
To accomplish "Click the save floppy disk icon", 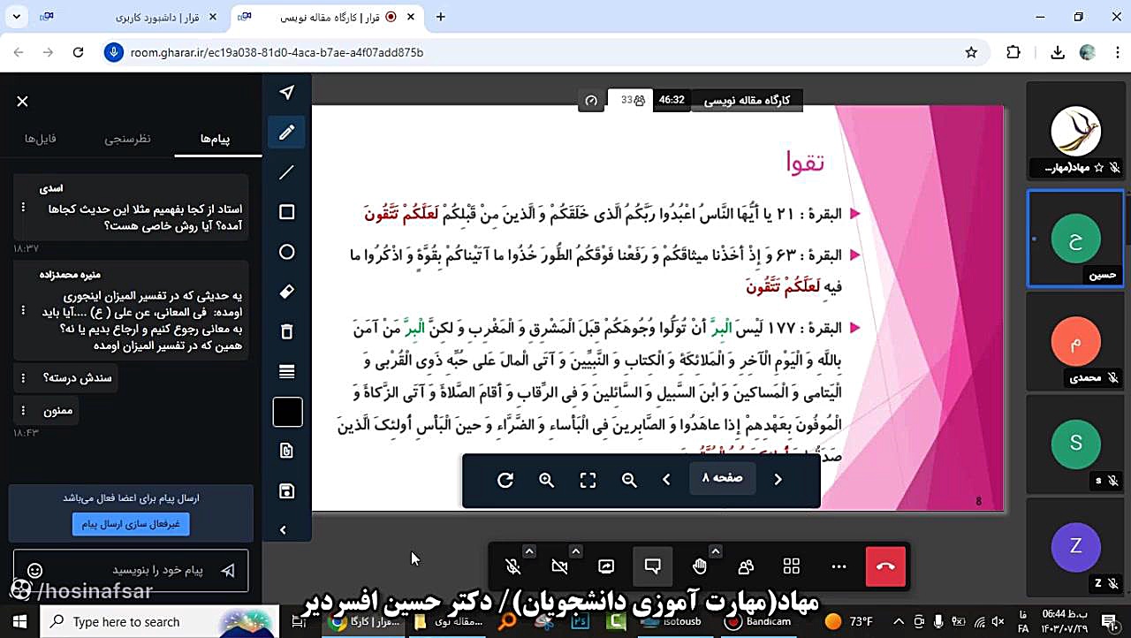I will (286, 490).
